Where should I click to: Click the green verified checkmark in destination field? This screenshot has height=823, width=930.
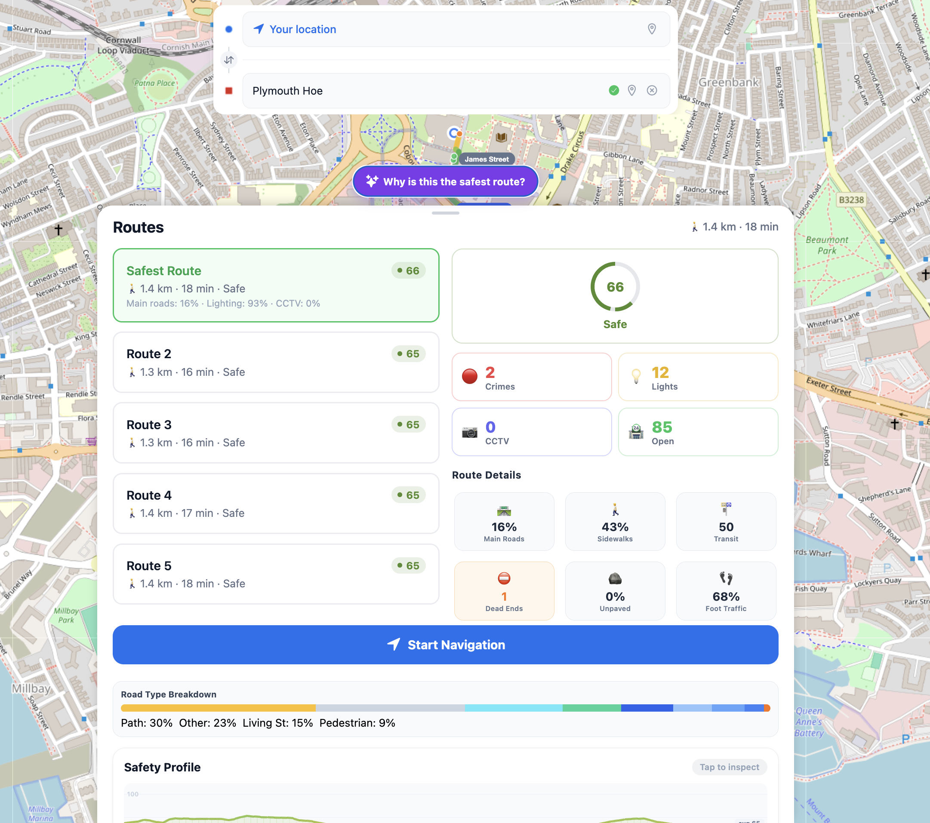[613, 90]
